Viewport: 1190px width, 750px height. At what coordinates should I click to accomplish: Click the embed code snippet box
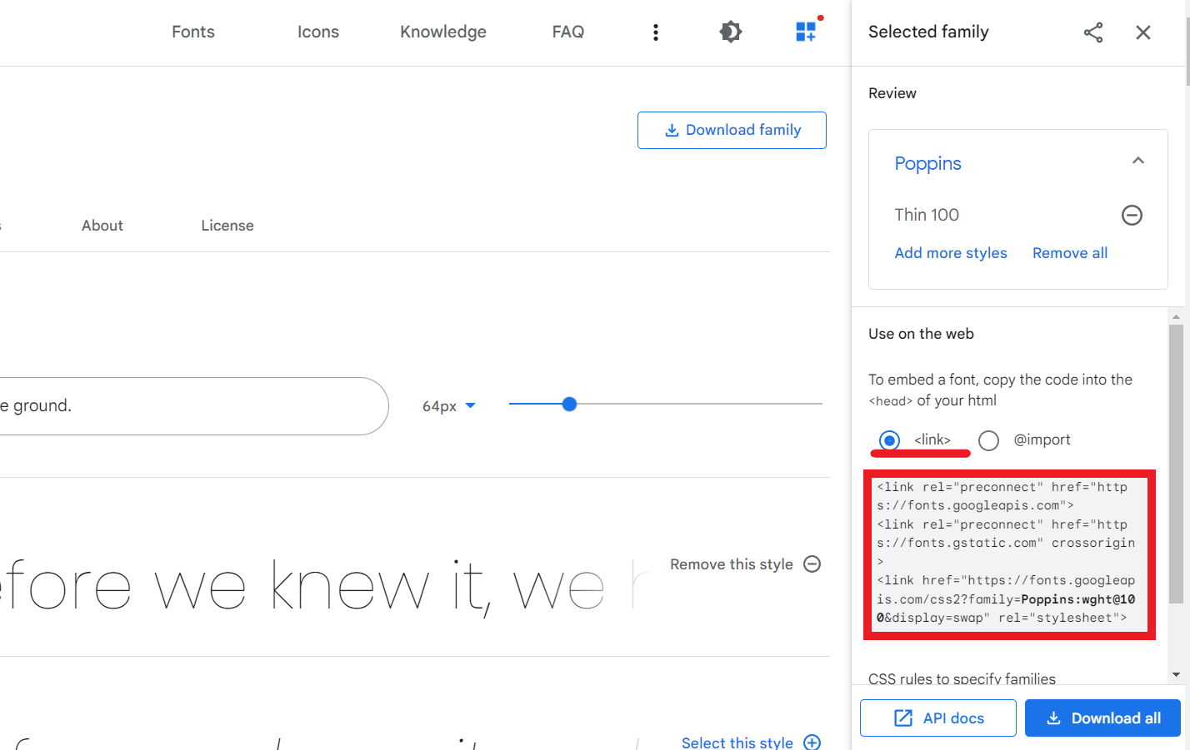pos(1009,554)
